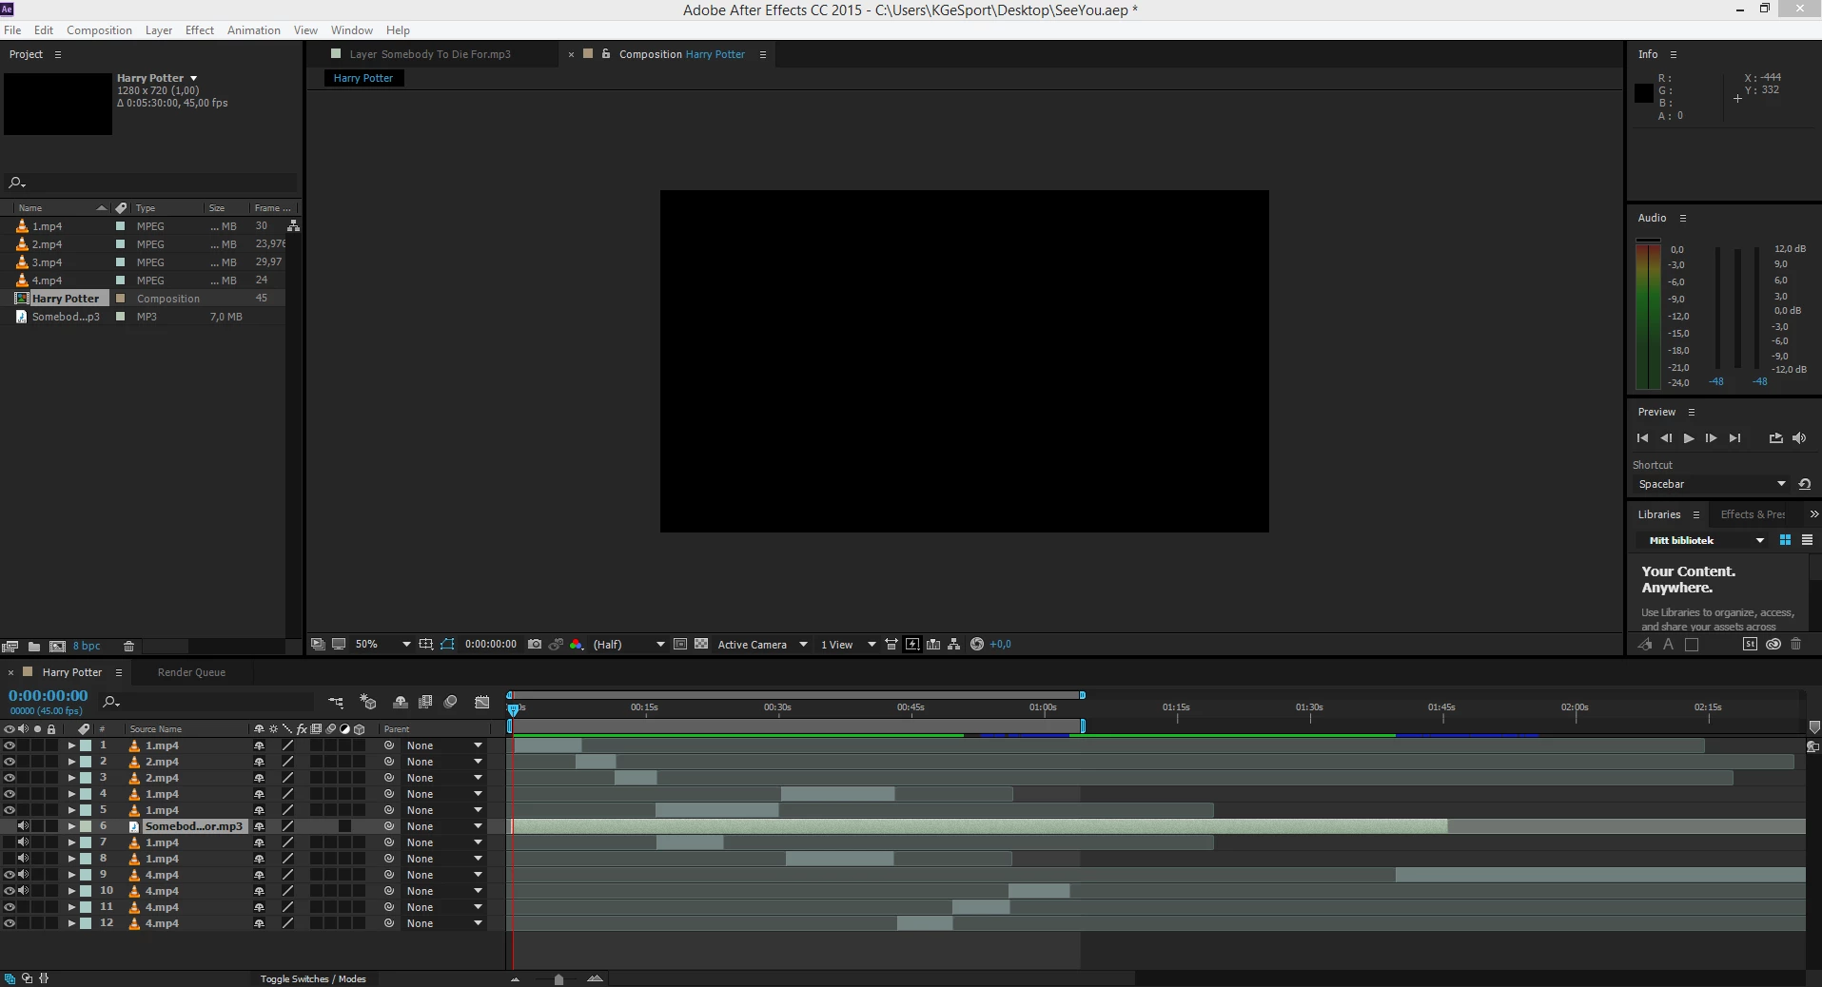Jump to first frame in the Preview panel

[1642, 438]
